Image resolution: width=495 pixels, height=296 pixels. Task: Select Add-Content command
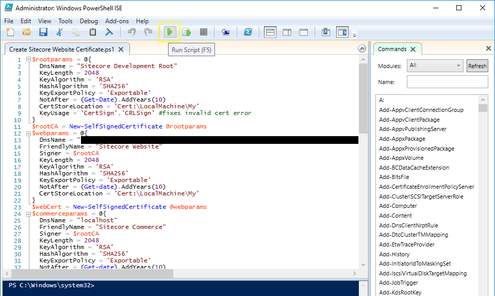coord(395,216)
